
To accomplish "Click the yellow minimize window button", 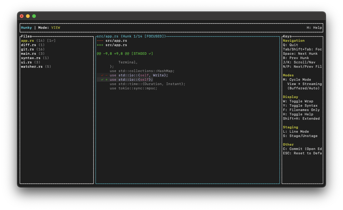I will pos(28,16).
